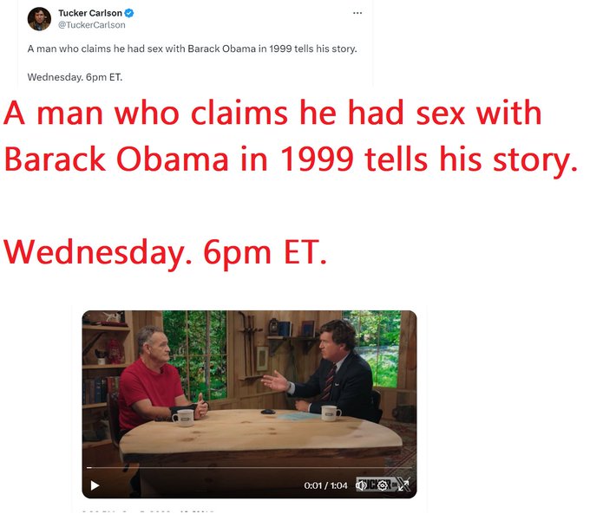Click the small black "Wednesday. 6pm ET." line
The image size is (590, 527).
pyautogui.click(x=75, y=77)
